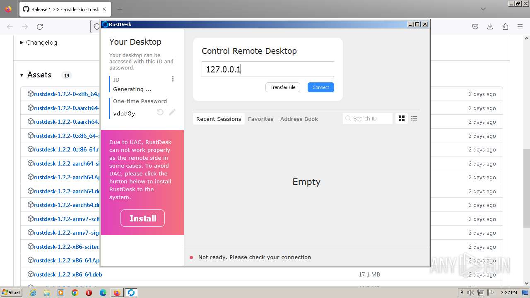This screenshot has width=530, height=298.
Task: Launch the media player from the taskbar
Action: pyautogui.click(x=61, y=293)
